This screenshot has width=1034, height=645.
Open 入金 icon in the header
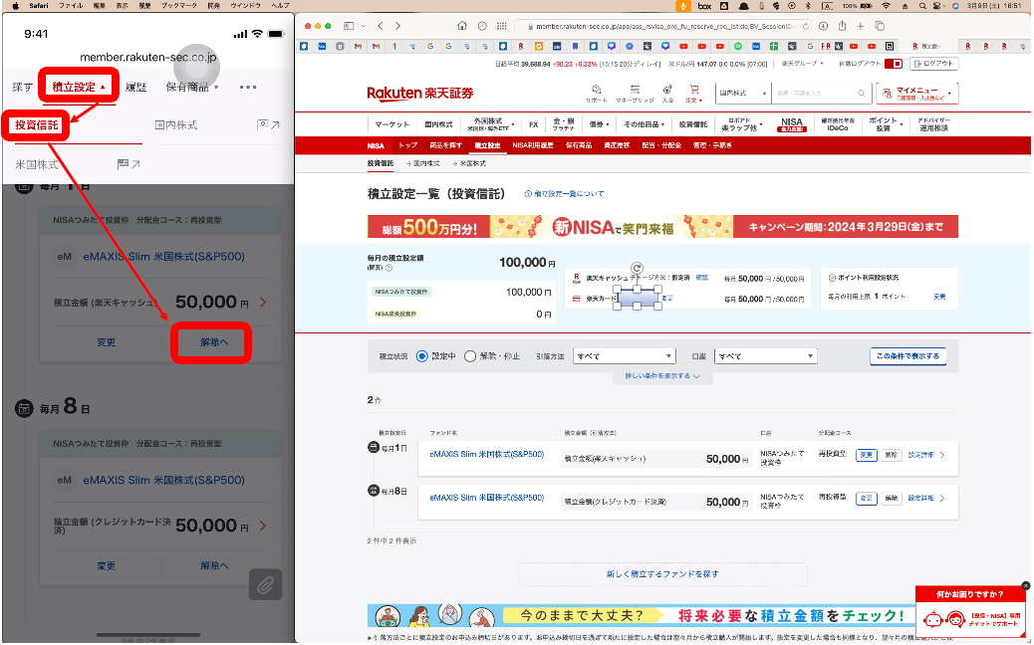(x=668, y=93)
